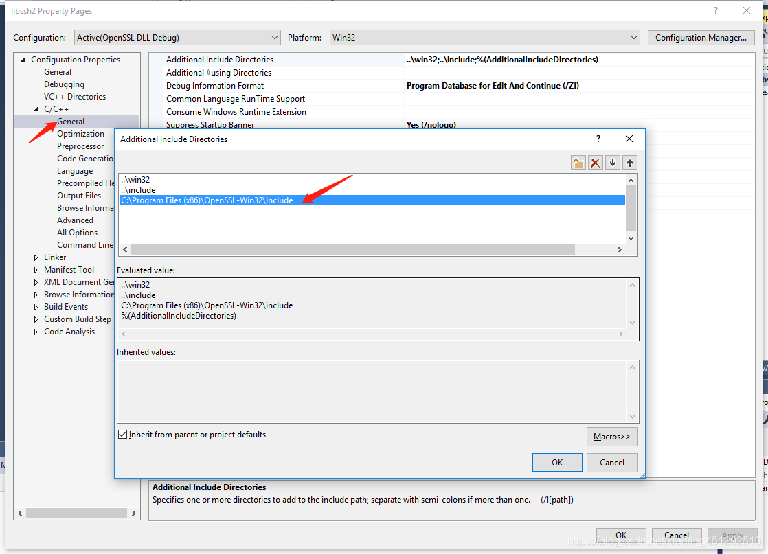Apply the property page changes
This screenshot has width=768, height=554.
pyautogui.click(x=732, y=535)
